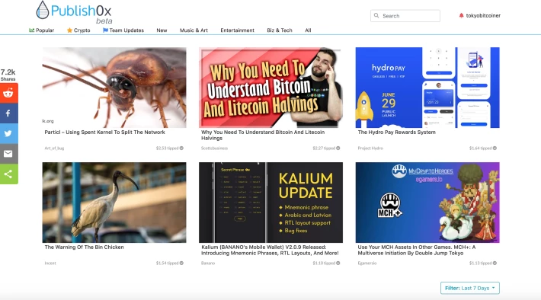Image resolution: width=541 pixels, height=300 pixels.
Task: Visit author Egamersio profile
Action: click(367, 263)
